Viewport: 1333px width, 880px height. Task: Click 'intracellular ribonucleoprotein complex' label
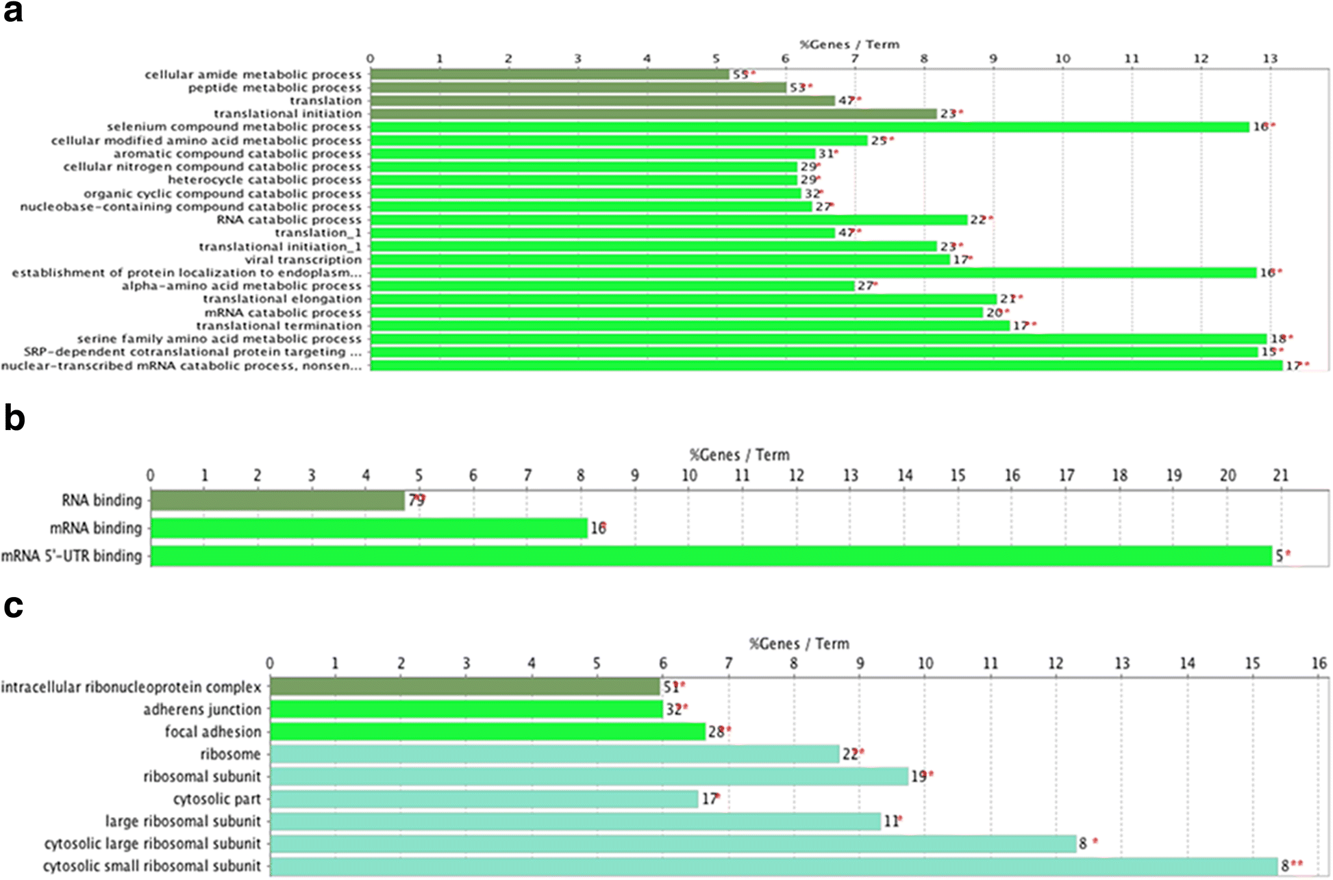(x=132, y=687)
